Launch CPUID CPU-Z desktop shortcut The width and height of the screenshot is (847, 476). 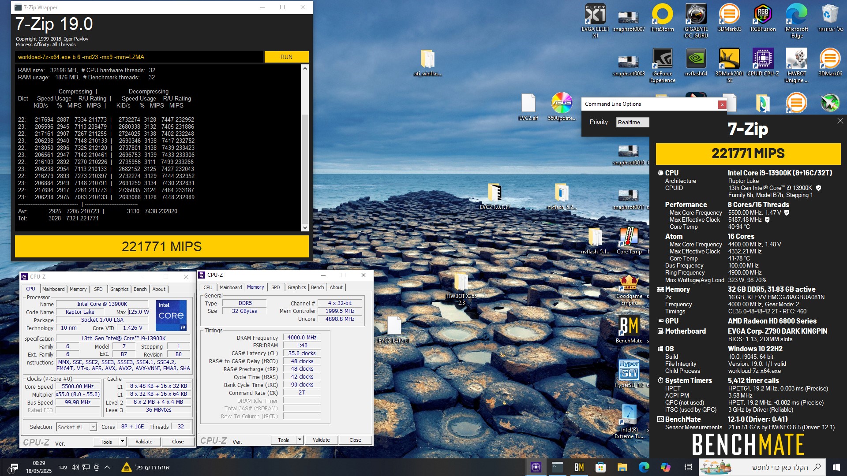coord(763,62)
